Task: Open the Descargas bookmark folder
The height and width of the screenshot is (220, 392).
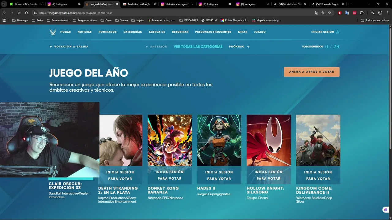Action: click(x=20, y=20)
